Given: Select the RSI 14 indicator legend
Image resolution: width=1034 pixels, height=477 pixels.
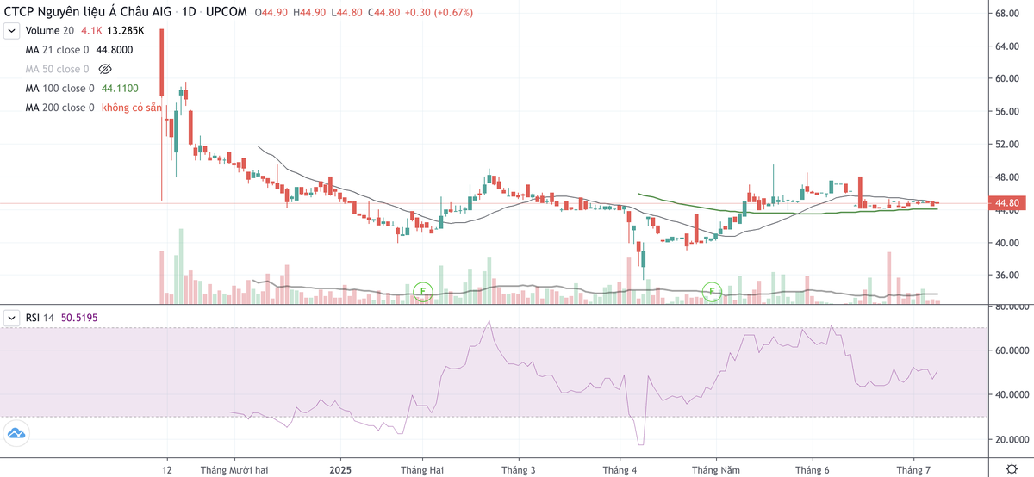Looking at the screenshot, I should click(40, 318).
